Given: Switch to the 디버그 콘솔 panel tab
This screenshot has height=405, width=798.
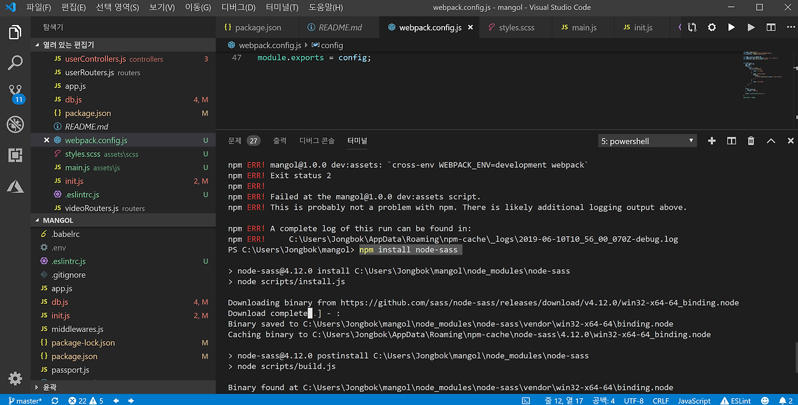Looking at the screenshot, I should click(x=317, y=141).
